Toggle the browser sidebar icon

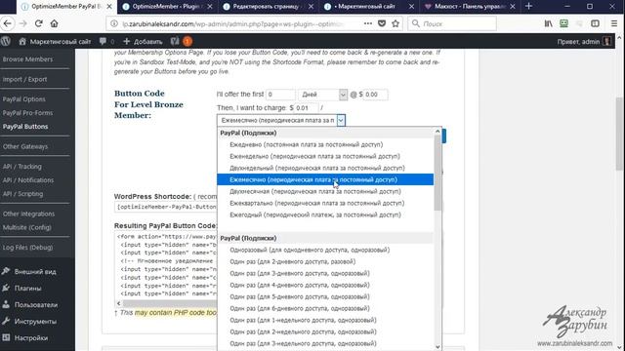595,23
